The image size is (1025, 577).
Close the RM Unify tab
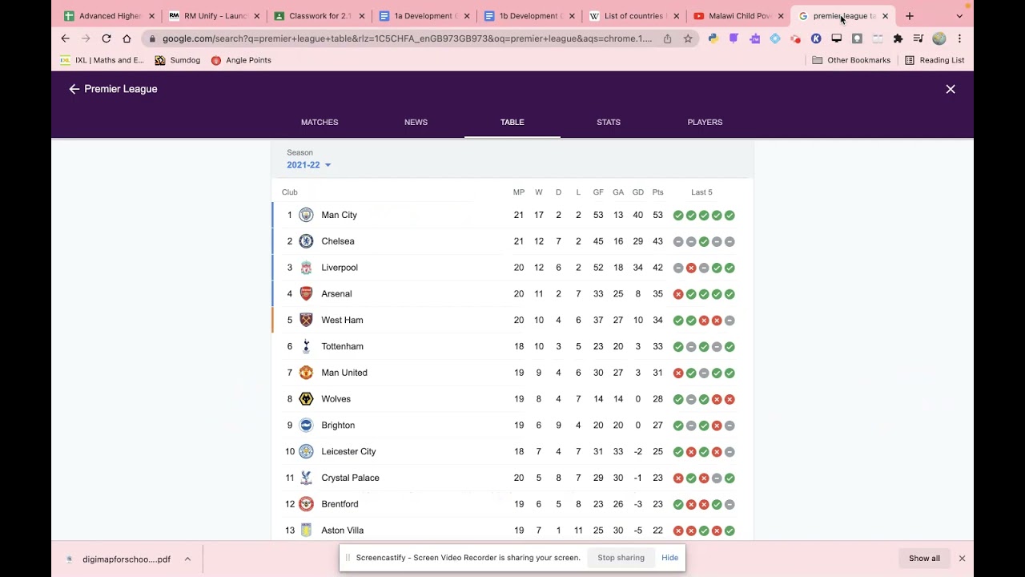(257, 16)
